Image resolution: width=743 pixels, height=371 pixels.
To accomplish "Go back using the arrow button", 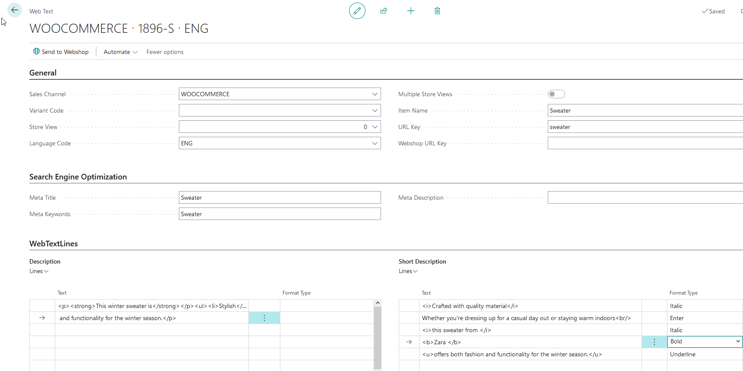I will tap(15, 10).
